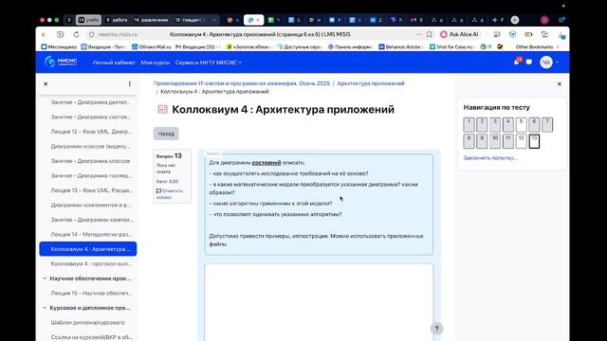This screenshot has height=341, width=607.
Task: Open the help question-mark button
Action: [436, 329]
